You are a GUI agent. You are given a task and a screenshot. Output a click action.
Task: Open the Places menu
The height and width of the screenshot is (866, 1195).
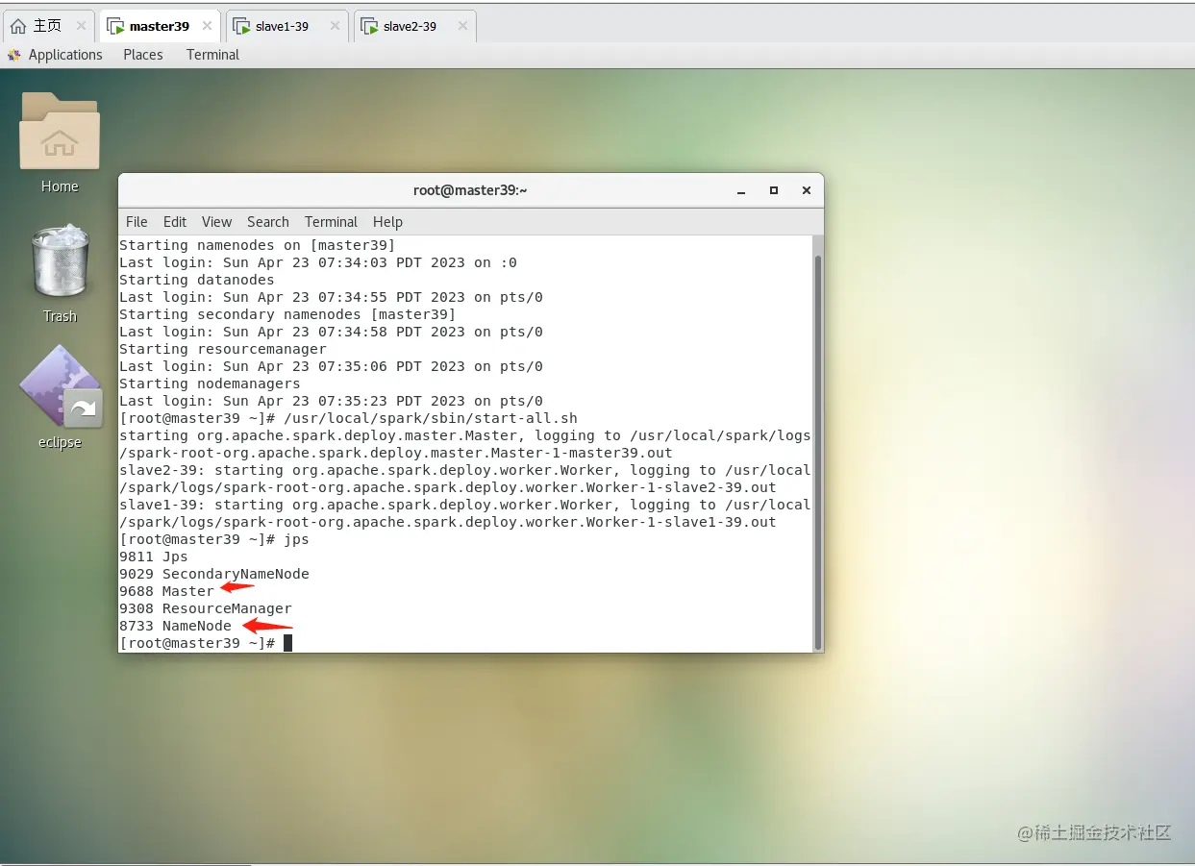click(x=143, y=55)
